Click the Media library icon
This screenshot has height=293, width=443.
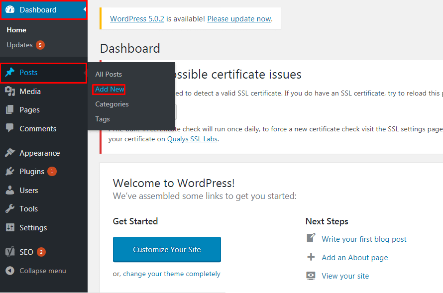(10, 91)
